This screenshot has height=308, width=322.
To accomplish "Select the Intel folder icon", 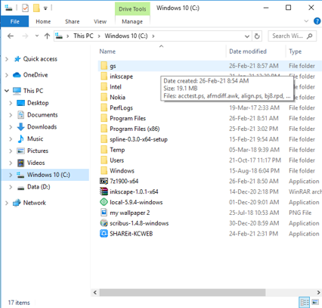I will pos(104,87).
